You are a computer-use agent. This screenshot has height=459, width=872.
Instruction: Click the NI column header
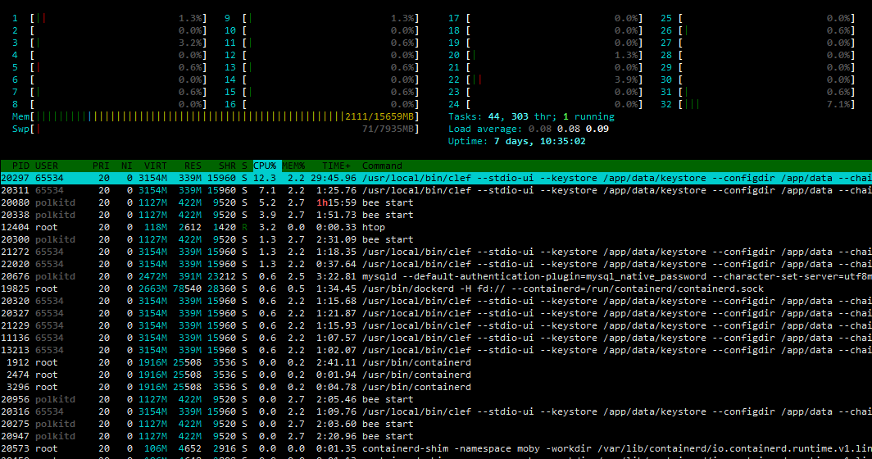127,166
